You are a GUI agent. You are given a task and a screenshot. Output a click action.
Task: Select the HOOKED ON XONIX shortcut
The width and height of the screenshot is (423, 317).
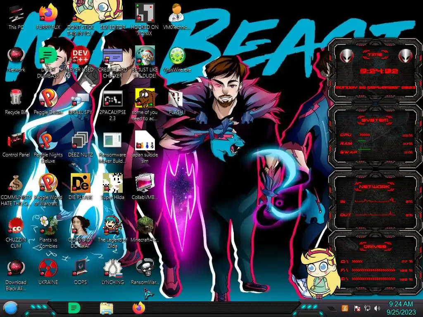[145, 20]
